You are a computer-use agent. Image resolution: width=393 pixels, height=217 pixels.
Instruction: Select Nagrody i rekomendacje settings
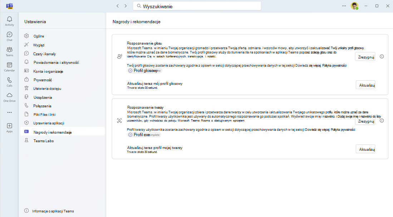(x=63, y=132)
